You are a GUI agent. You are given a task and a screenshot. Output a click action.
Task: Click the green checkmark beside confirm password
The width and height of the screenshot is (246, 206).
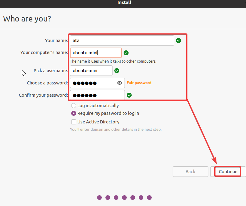click(x=129, y=95)
